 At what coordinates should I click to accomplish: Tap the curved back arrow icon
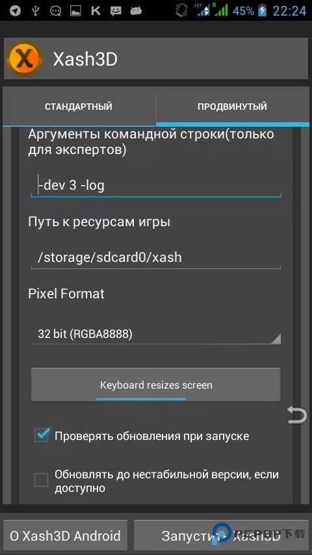coord(297,415)
